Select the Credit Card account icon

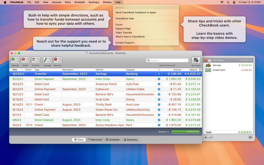pyautogui.click(x=208, y=70)
